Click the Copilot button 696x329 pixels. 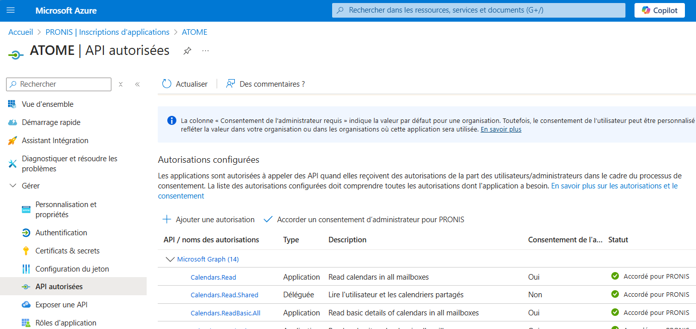tap(660, 11)
